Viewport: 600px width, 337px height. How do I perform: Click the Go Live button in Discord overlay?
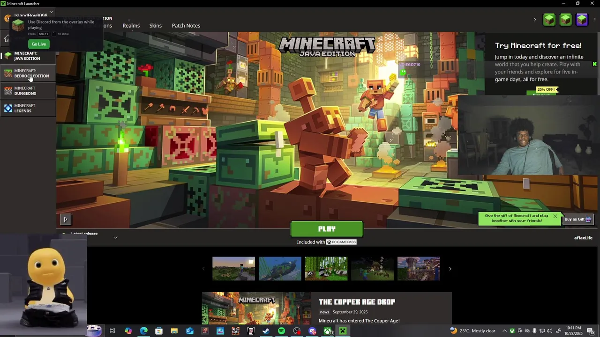(x=39, y=44)
